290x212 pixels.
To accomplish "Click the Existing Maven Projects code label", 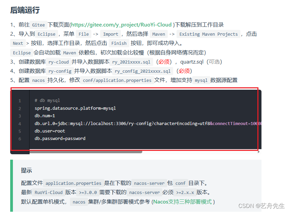I will click(x=209, y=34).
